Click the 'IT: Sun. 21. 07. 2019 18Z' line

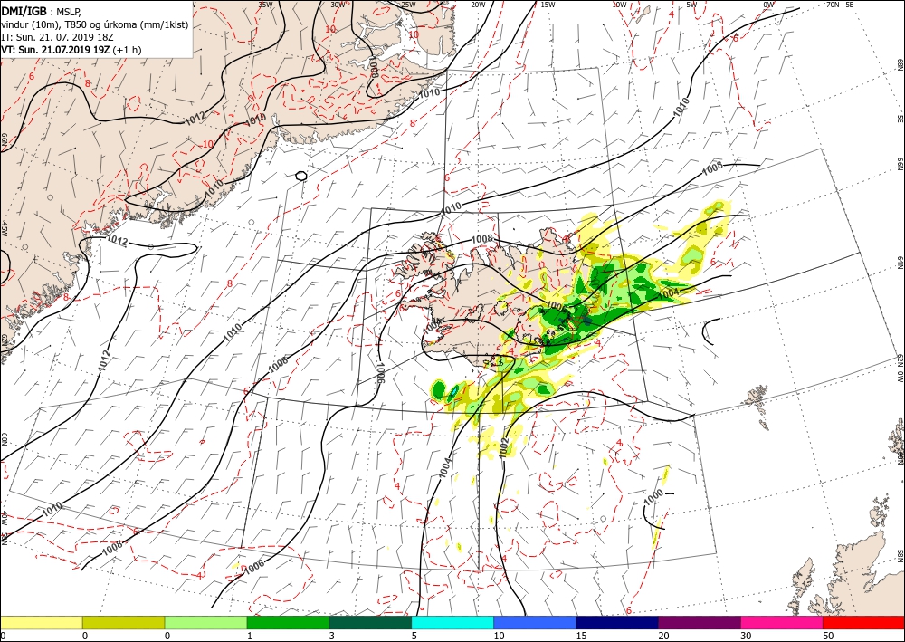[57, 37]
